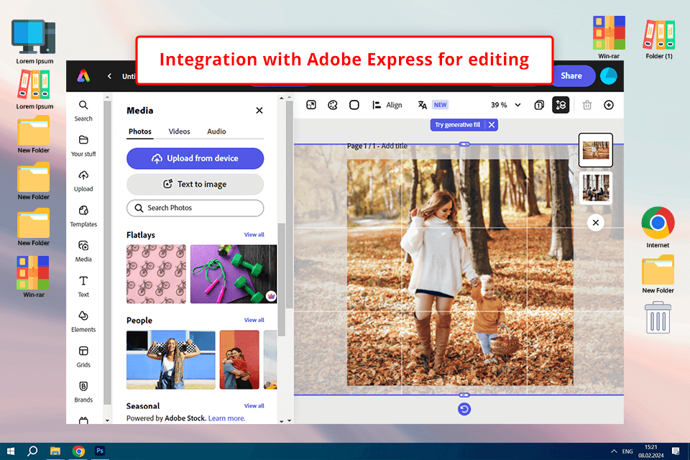Image resolution: width=690 pixels, height=460 pixels.
Task: Open Templates in the sidebar
Action: (x=83, y=216)
